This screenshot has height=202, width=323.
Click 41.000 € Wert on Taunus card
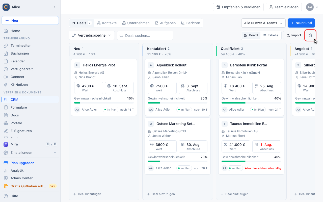point(236,146)
